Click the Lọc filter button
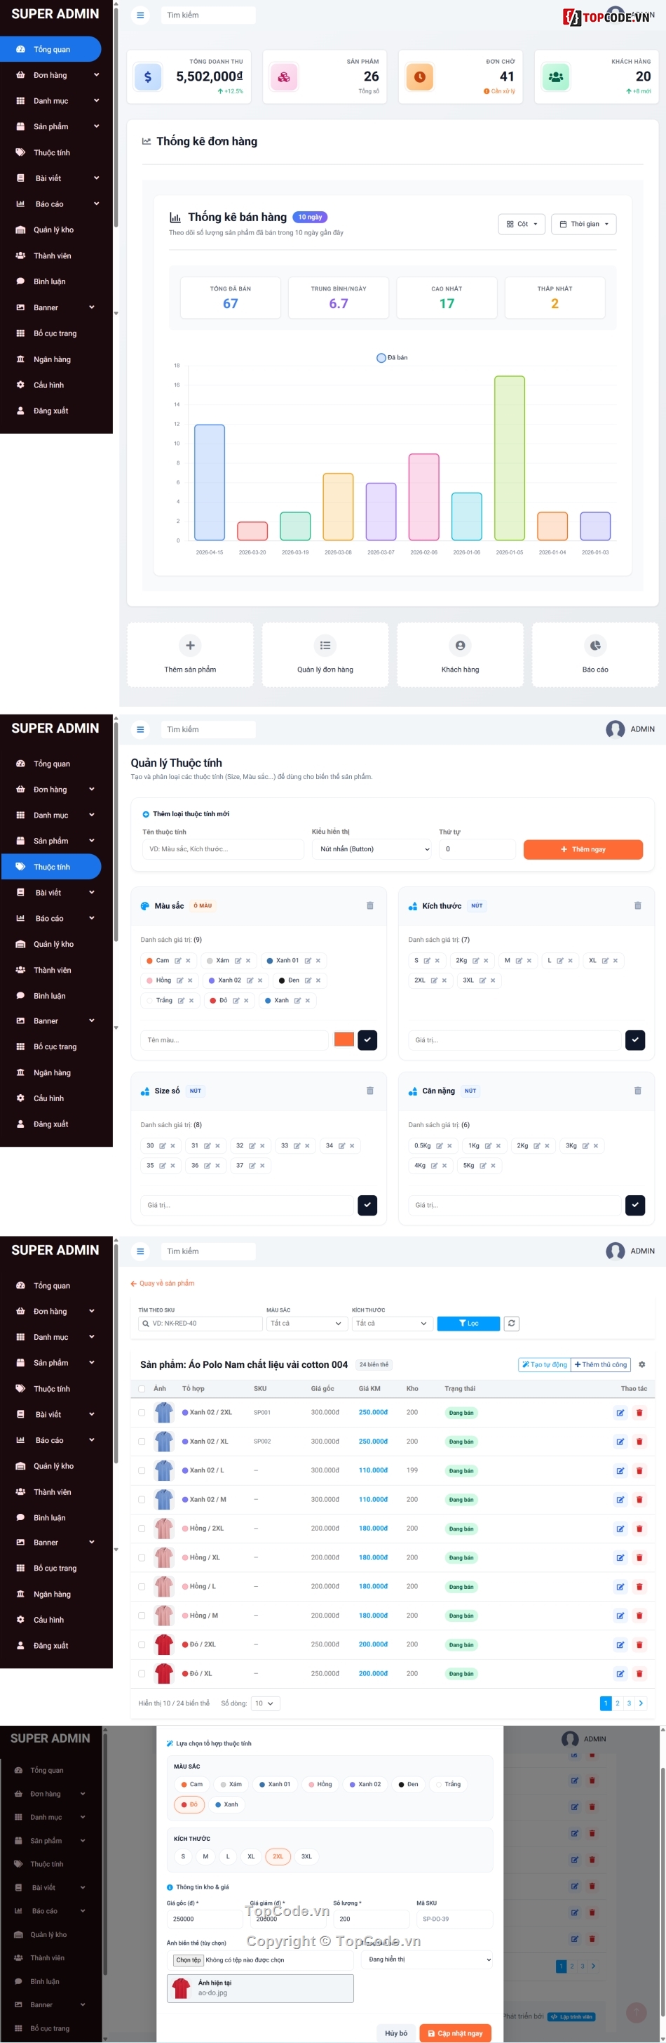Screen dimensions: 666x2043 click(x=469, y=1323)
